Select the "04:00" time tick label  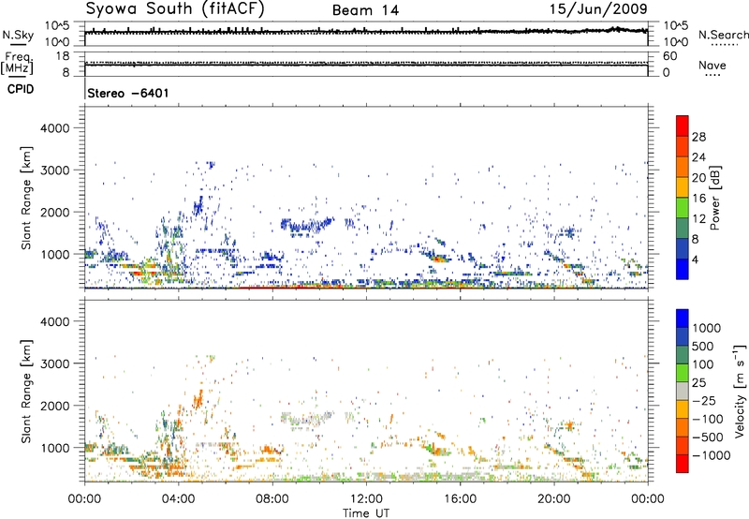[178, 499]
